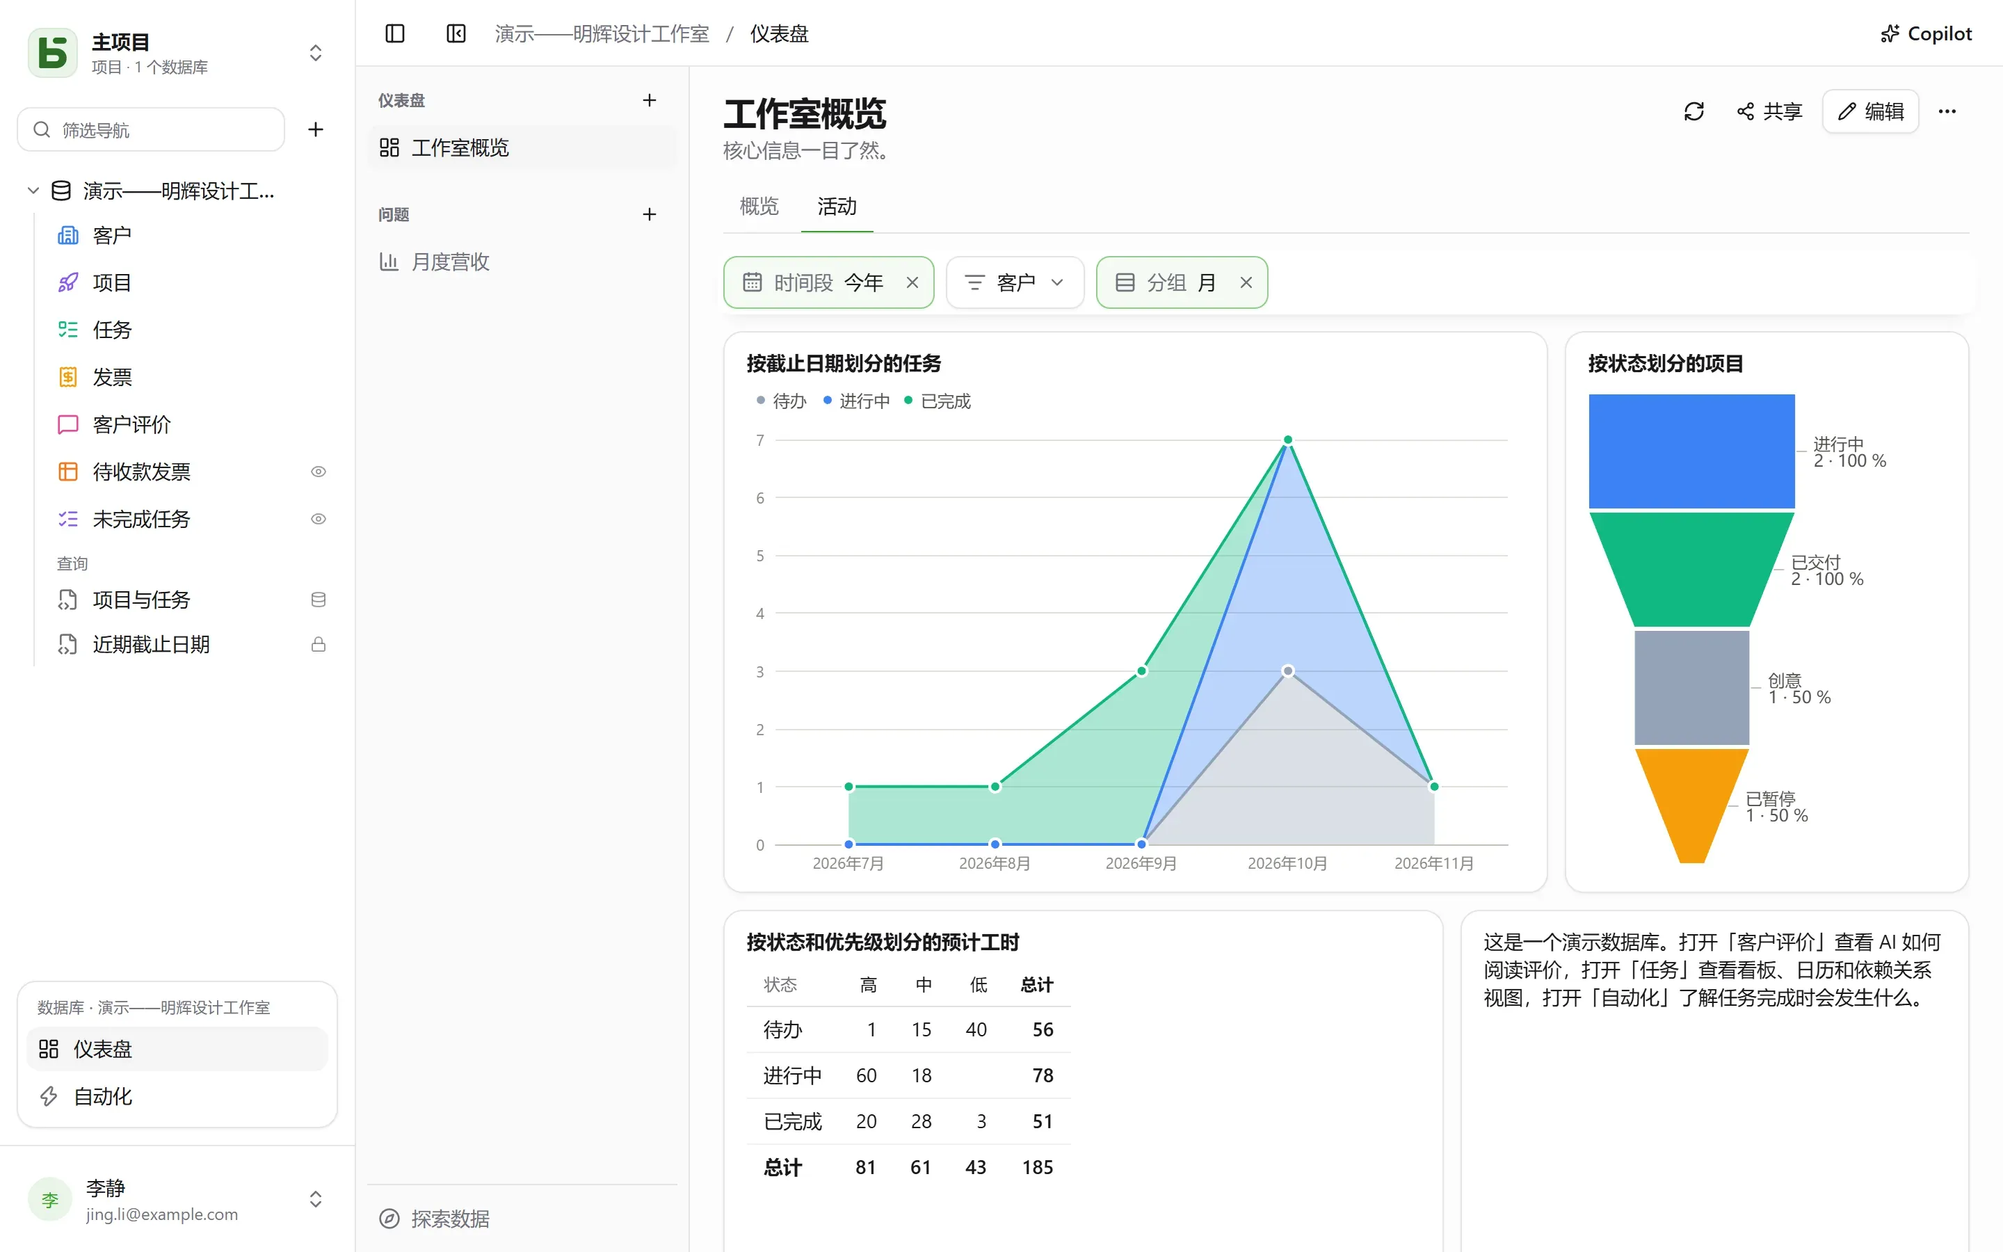This screenshot has width=2003, height=1252.
Task: Open the 客户 filter dropdown
Action: [x=1015, y=282]
